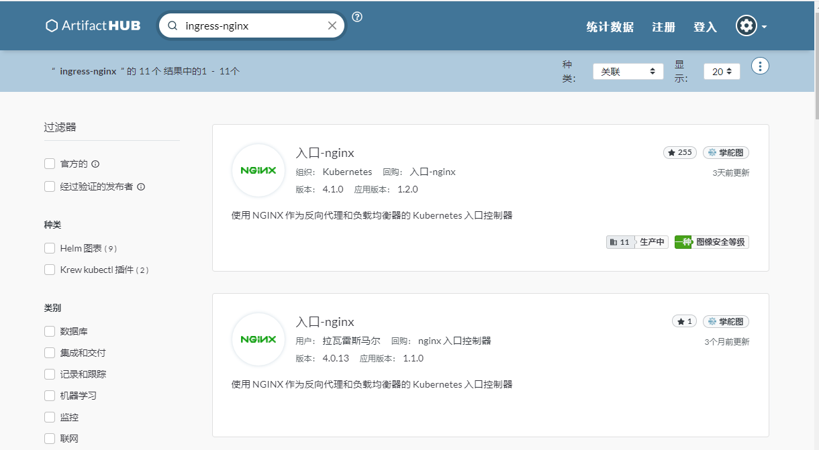Toggle the 数据库 category checkbox

(x=50, y=331)
